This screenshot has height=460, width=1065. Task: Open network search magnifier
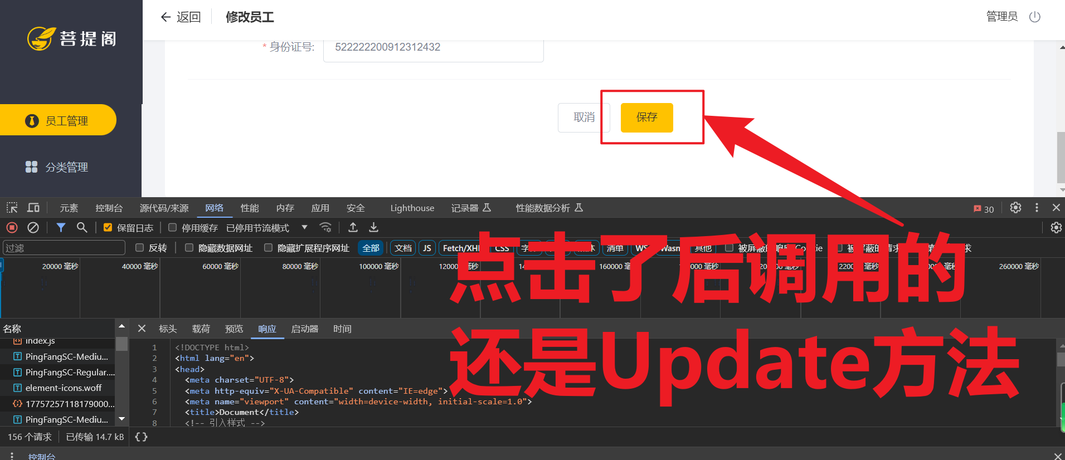[82, 227]
